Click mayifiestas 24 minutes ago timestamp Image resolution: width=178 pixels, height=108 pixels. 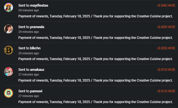point(29,10)
